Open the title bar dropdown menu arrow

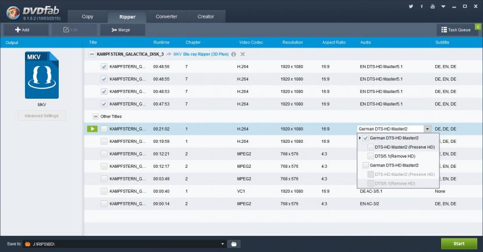(443, 6)
